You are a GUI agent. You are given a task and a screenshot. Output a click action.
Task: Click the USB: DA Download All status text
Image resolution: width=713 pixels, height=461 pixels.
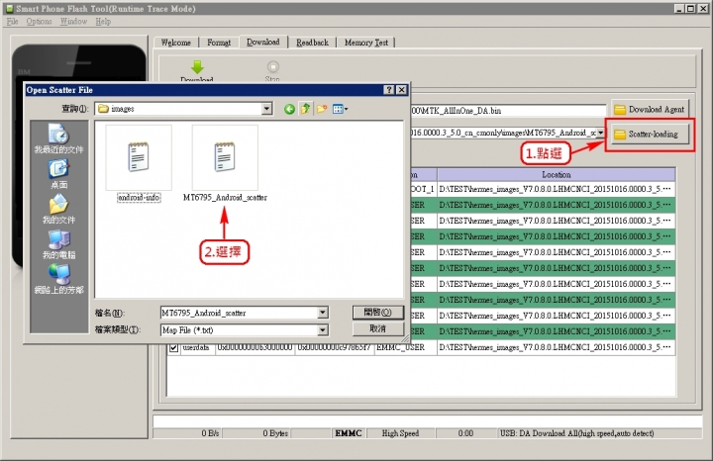[576, 433]
